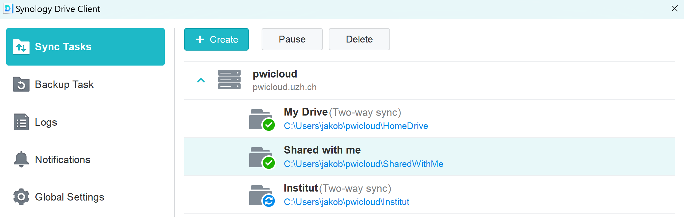Image resolution: width=684 pixels, height=217 pixels.
Task: Switch to the Logs section
Action: 46,122
